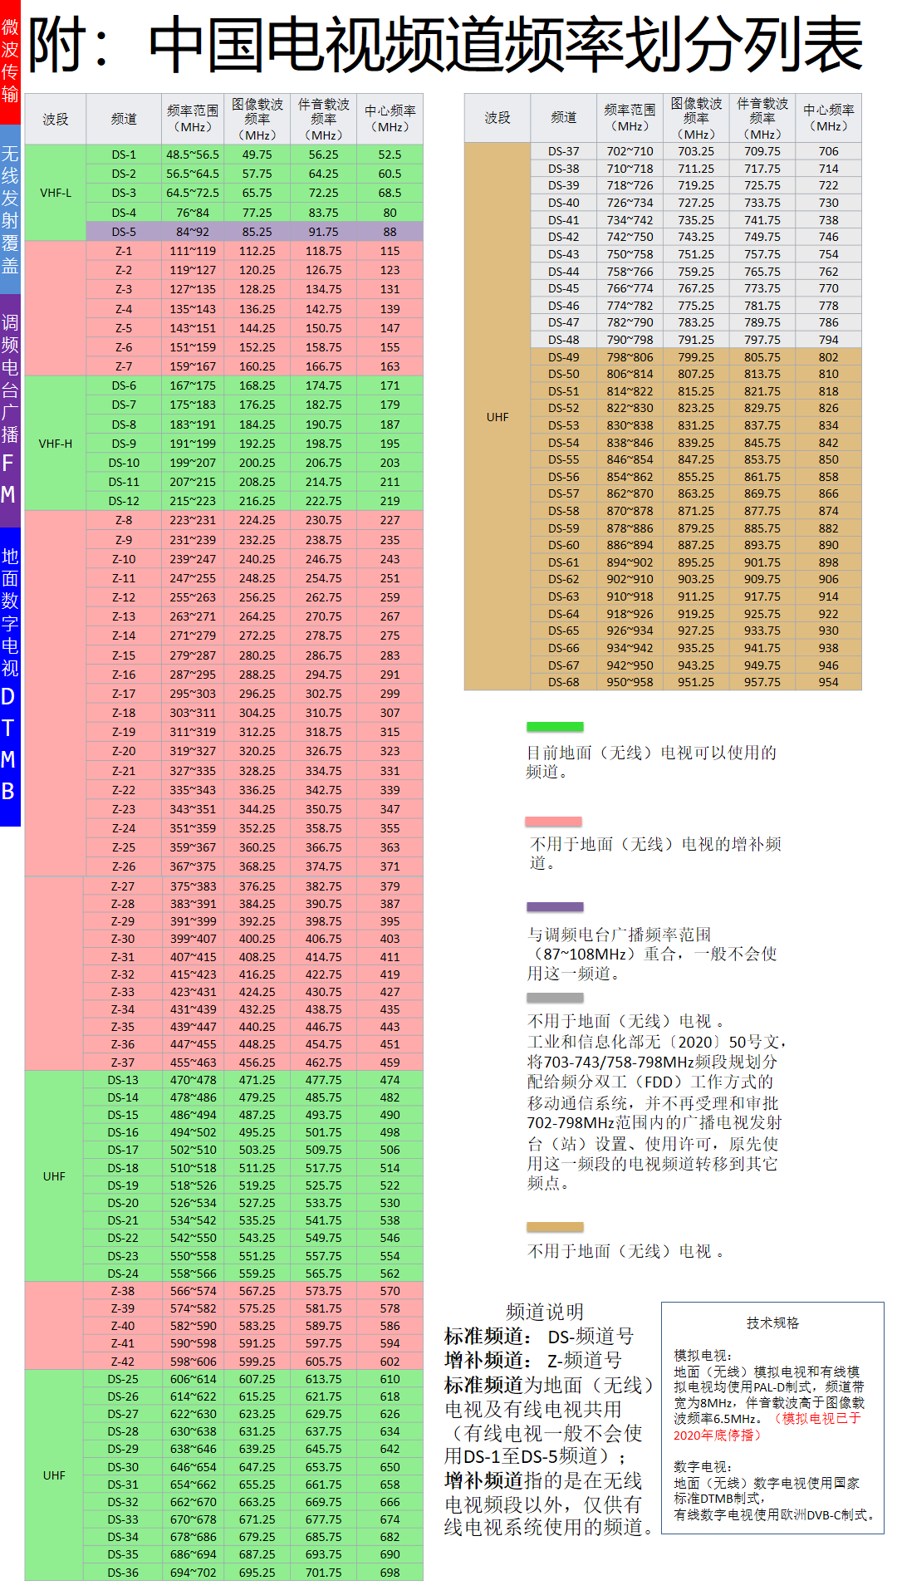The width and height of the screenshot is (897, 1595).
Task: Click the line 增补频道： Z-频道号
Action: 533,1361
